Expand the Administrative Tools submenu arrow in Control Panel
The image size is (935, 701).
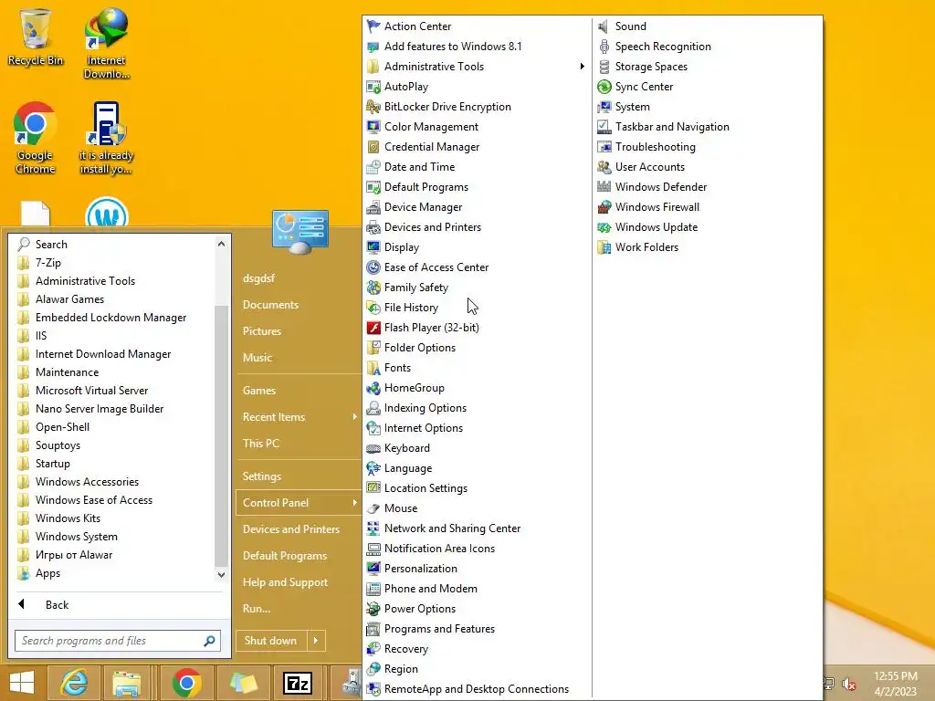582,66
